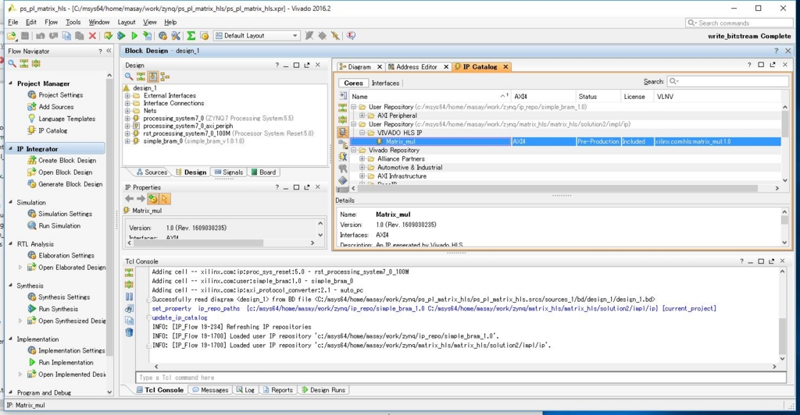Select the Matrix_mul IP row

click(566, 141)
